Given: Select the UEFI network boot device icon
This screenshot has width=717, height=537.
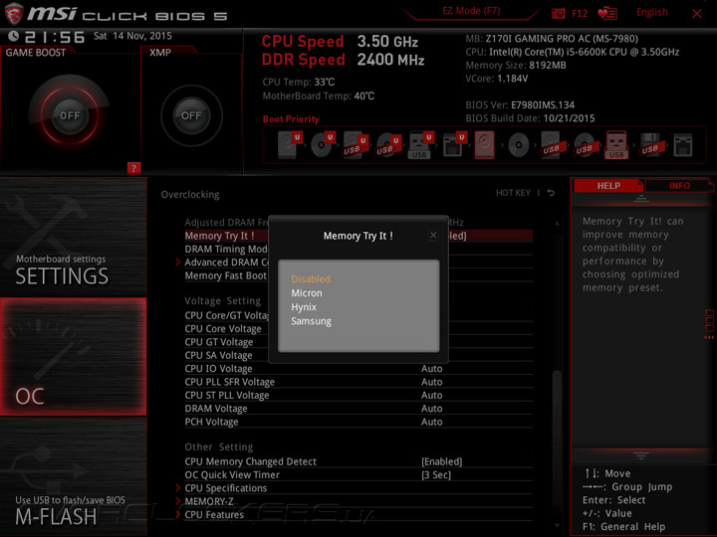Looking at the screenshot, I should [x=454, y=144].
